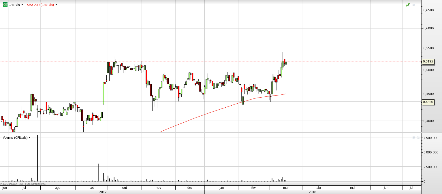Click the tallest volume bar in late July
Viewport: 442px width, 194px height.
tap(37, 158)
